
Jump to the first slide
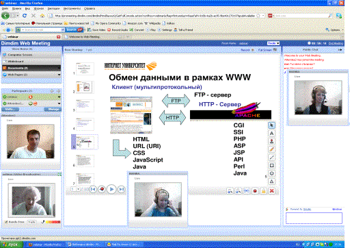pyautogui.click(x=93, y=189)
